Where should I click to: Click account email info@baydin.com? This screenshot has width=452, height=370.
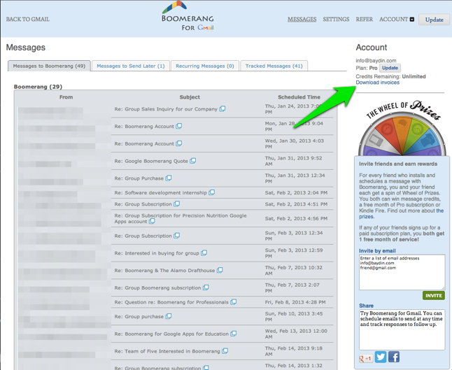point(376,61)
